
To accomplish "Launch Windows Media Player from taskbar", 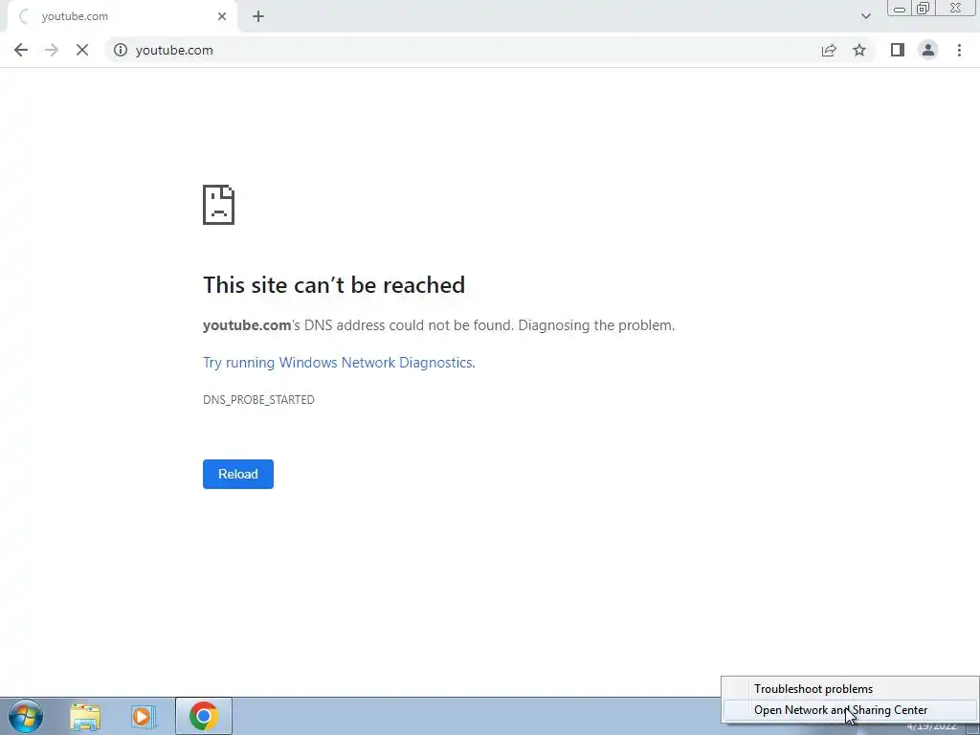I will (144, 717).
